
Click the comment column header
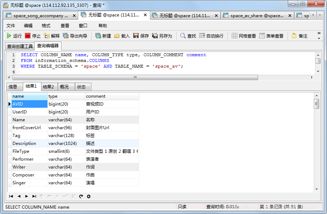112,96
